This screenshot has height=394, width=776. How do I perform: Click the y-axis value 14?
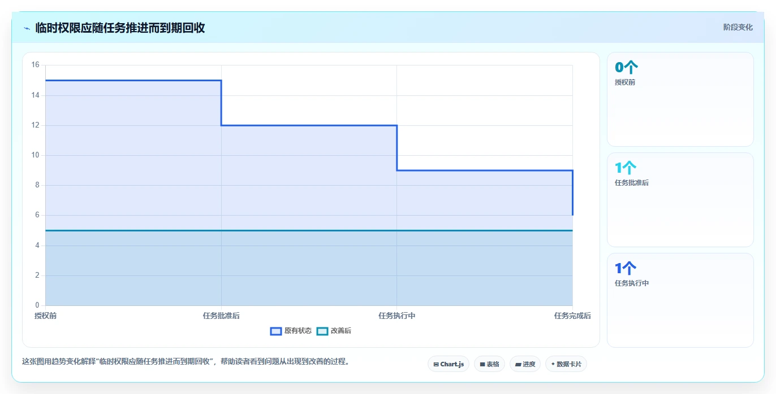35,95
